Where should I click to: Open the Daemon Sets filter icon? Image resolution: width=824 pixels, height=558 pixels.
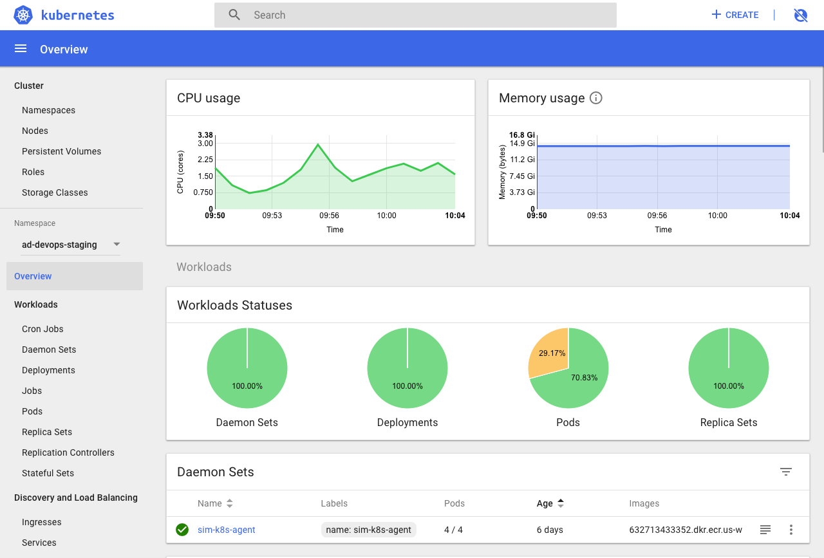pos(785,472)
